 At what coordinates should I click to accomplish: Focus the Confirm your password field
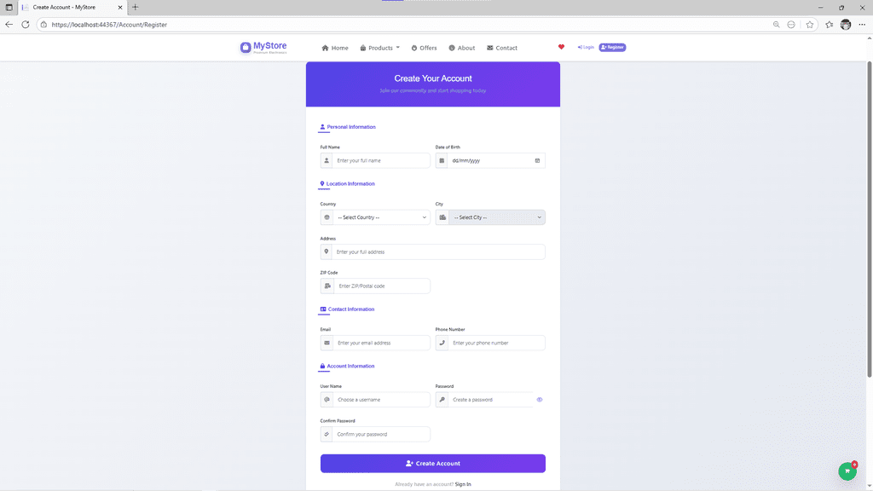(381, 434)
